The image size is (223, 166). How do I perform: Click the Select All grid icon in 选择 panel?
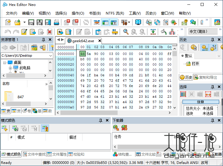(x=183, y=94)
